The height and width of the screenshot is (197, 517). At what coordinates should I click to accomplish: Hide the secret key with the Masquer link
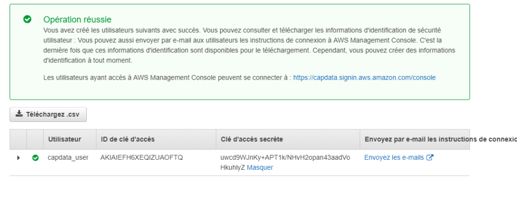[260, 167]
